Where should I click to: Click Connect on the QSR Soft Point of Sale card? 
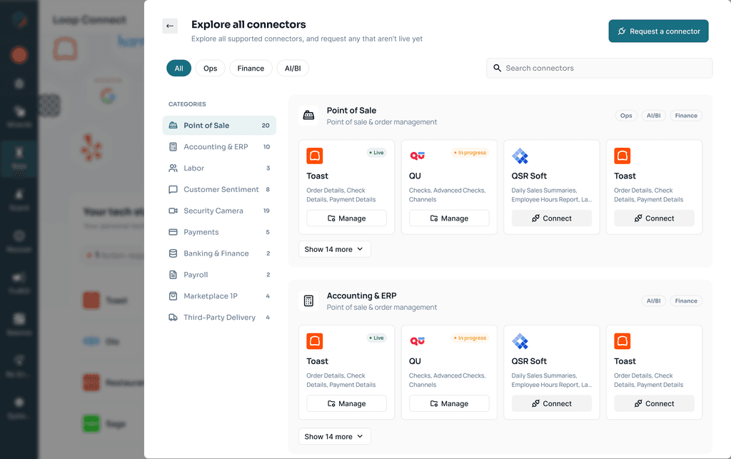pyautogui.click(x=552, y=218)
